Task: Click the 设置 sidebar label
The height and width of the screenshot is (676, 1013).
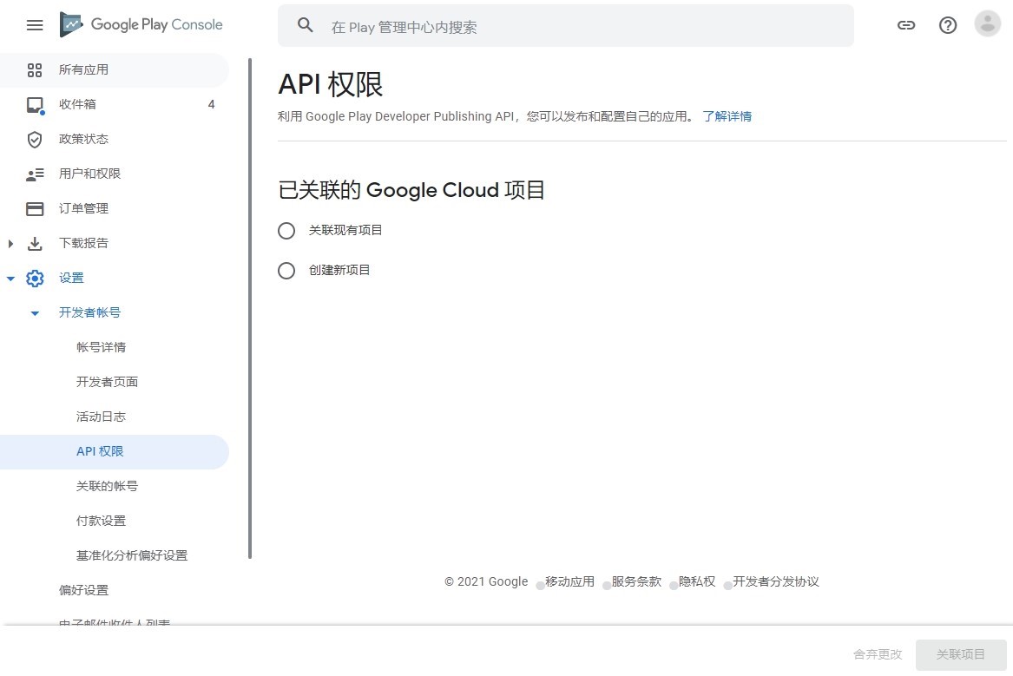Action: click(72, 279)
